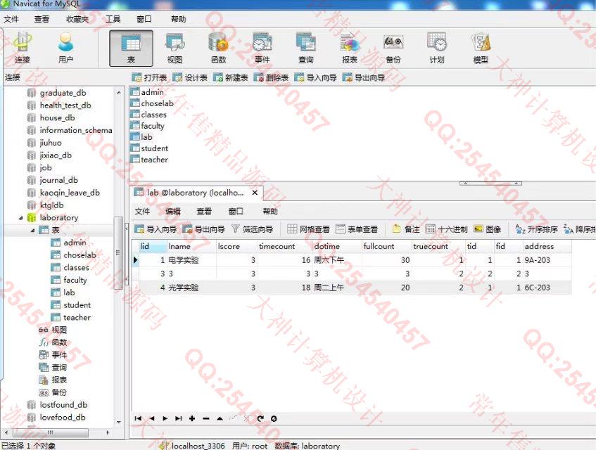Click 删除表 (Delete Table) button
The height and width of the screenshot is (450, 596).
coord(272,78)
